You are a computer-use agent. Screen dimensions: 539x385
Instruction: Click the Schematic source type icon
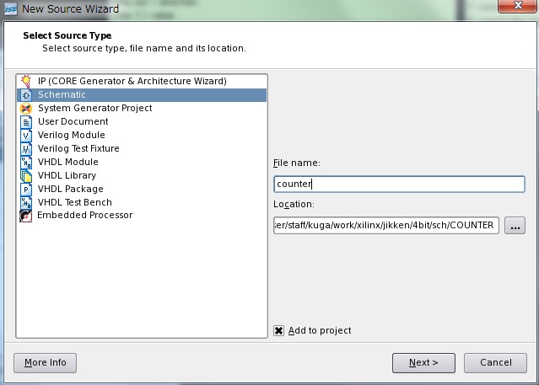[26, 94]
